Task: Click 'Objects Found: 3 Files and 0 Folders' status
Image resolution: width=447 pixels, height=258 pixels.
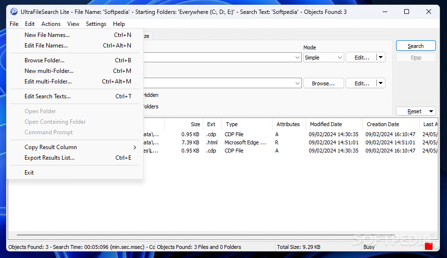Action: point(199,247)
